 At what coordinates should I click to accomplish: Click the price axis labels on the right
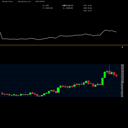[x=122, y=81]
